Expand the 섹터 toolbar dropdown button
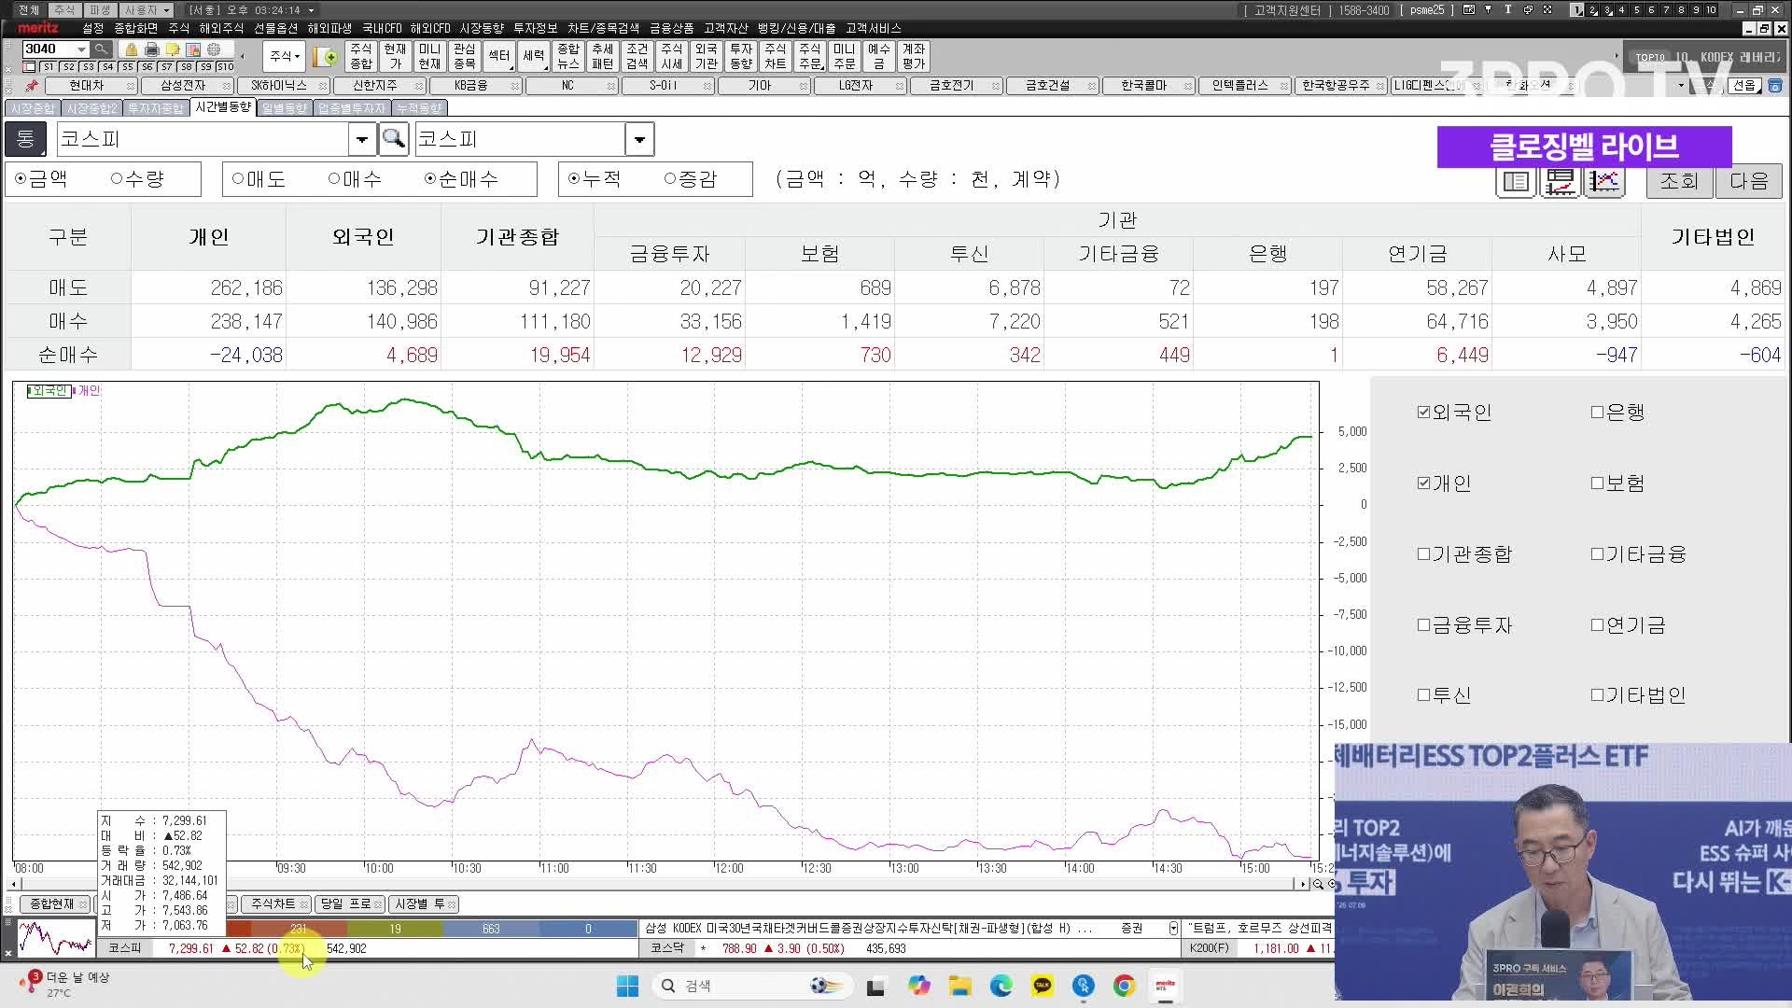 point(499,56)
